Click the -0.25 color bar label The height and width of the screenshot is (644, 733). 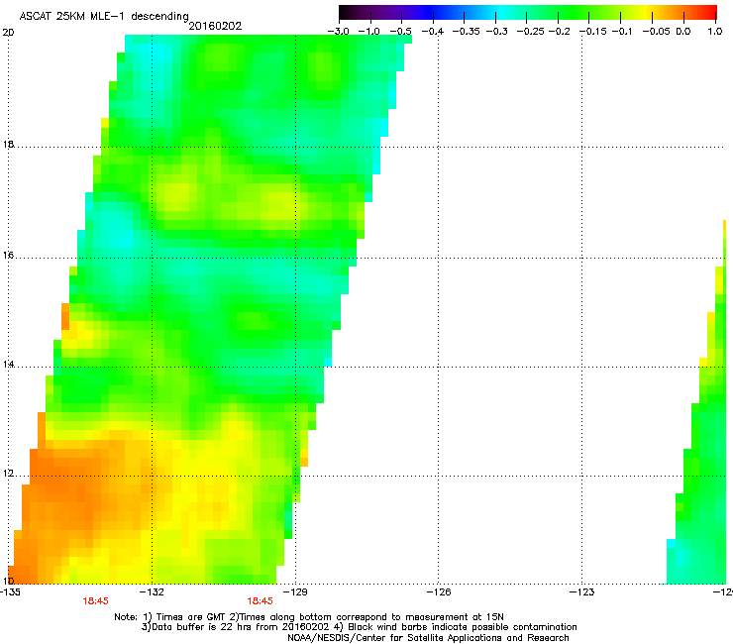[x=530, y=32]
